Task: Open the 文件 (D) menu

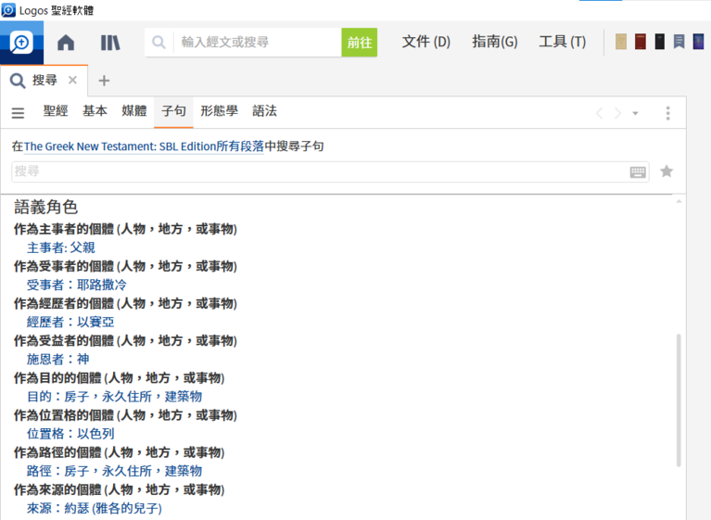Action: (425, 42)
